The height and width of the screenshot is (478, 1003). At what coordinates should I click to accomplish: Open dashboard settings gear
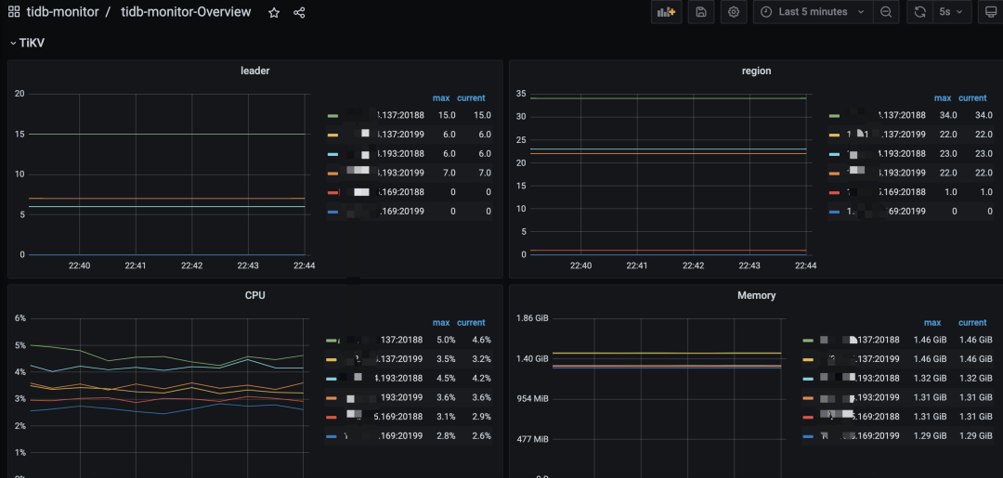734,12
